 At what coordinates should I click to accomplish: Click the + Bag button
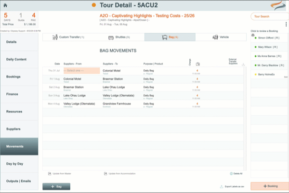pos(56,187)
